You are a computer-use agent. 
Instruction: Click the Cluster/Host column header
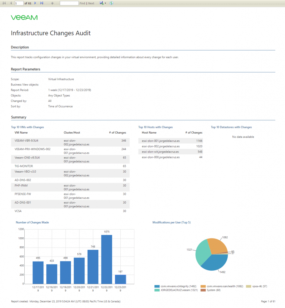pos(72,133)
